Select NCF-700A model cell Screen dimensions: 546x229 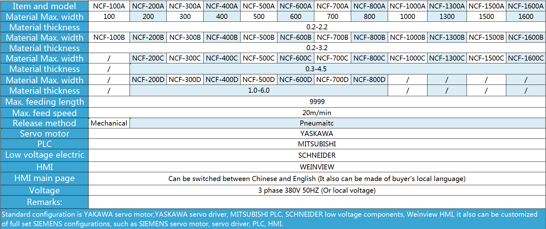coord(333,6)
